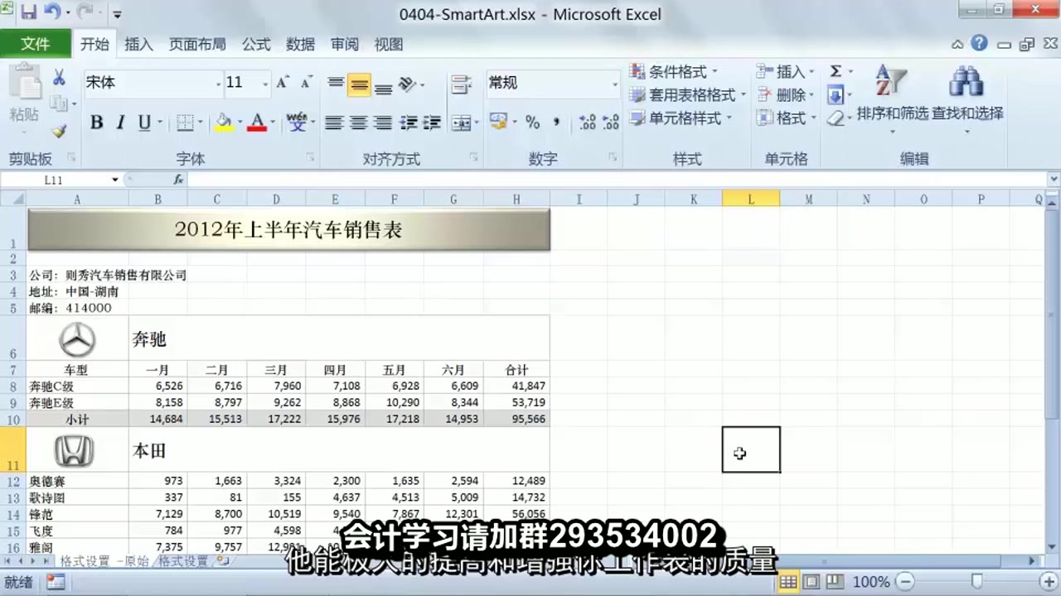Click the phonetic guide wén icon
Viewport: 1061px width, 596px height.
[297, 123]
